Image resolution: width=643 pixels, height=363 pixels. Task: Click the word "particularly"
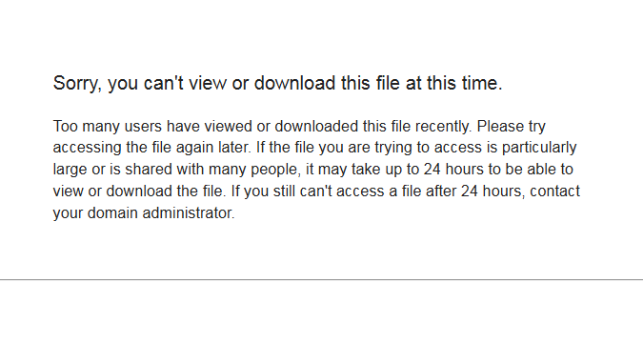click(x=540, y=148)
